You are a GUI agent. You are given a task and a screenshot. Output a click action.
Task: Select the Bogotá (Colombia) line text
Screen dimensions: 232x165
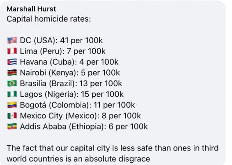point(77,105)
